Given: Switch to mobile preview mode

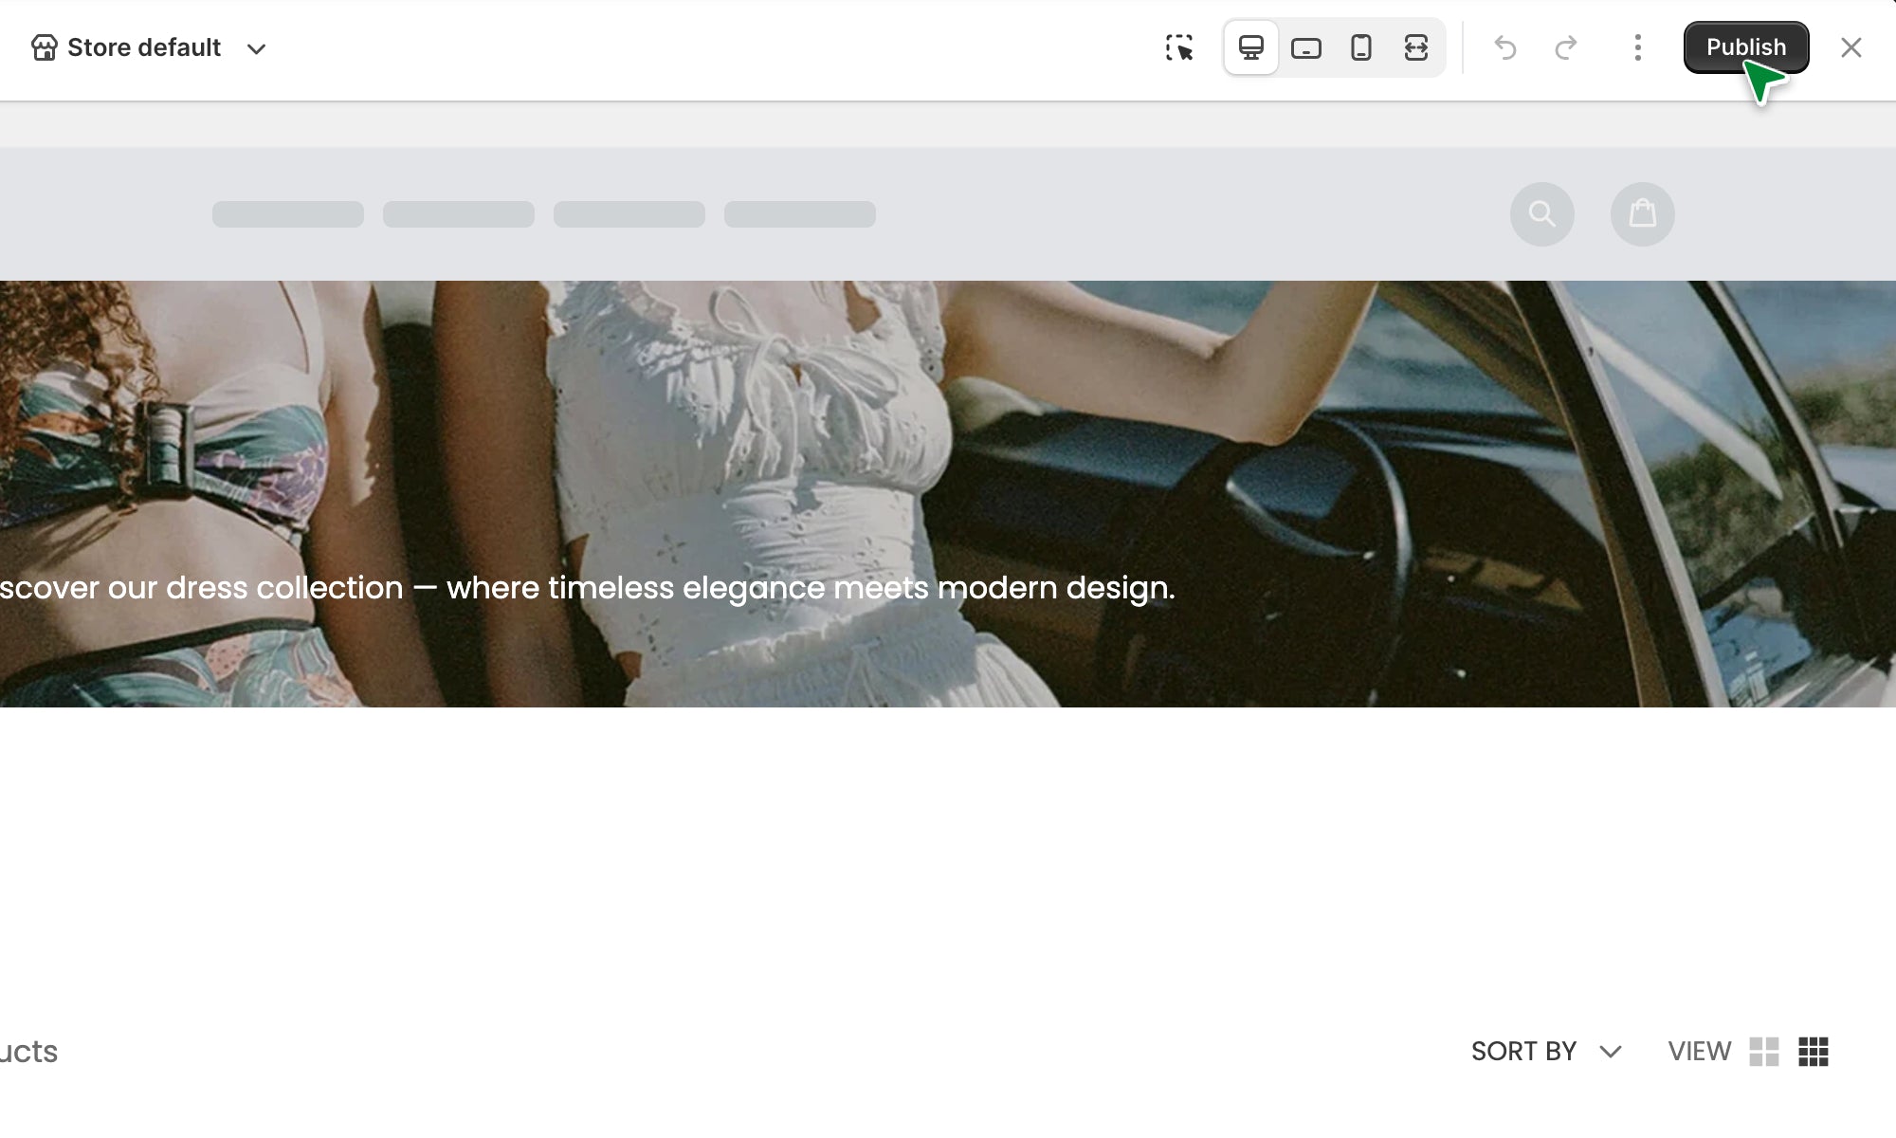Looking at the screenshot, I should (x=1361, y=47).
